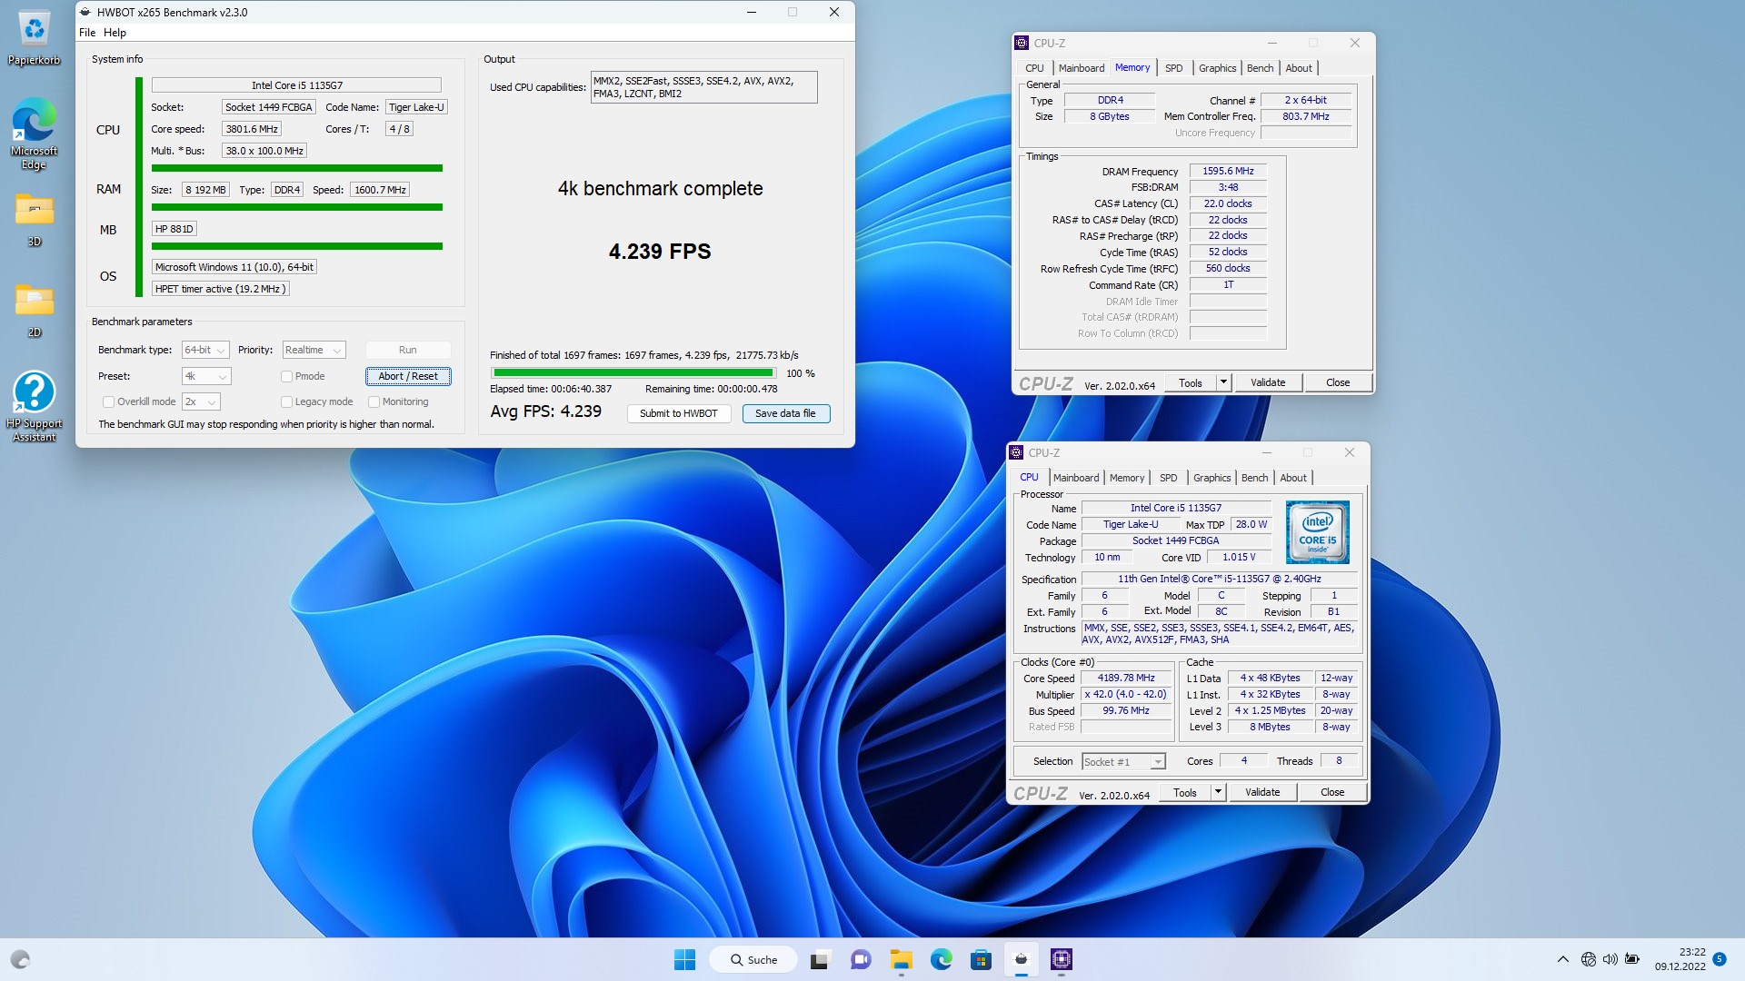The width and height of the screenshot is (1745, 981).
Task: Open the Help menu in HWBOT
Action: [115, 33]
